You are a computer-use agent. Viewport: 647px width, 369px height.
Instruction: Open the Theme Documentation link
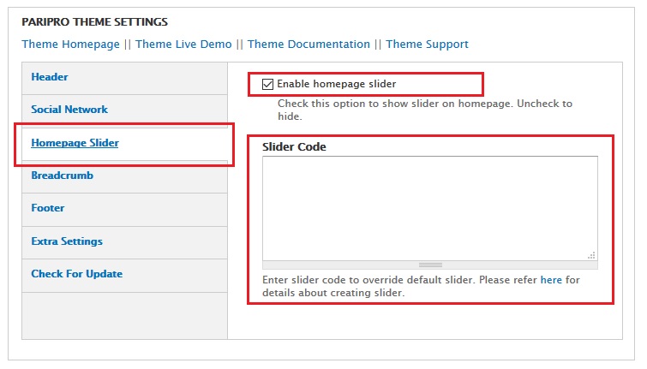[x=309, y=45]
